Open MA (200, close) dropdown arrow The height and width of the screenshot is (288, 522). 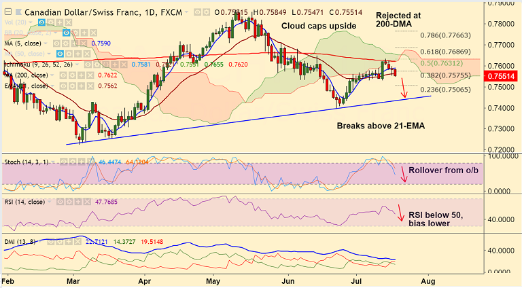[x=52, y=75]
